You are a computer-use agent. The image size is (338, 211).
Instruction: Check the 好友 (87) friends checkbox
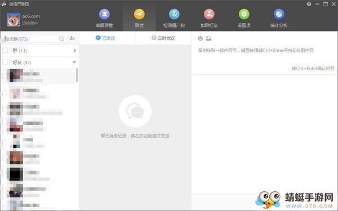pos(5,62)
